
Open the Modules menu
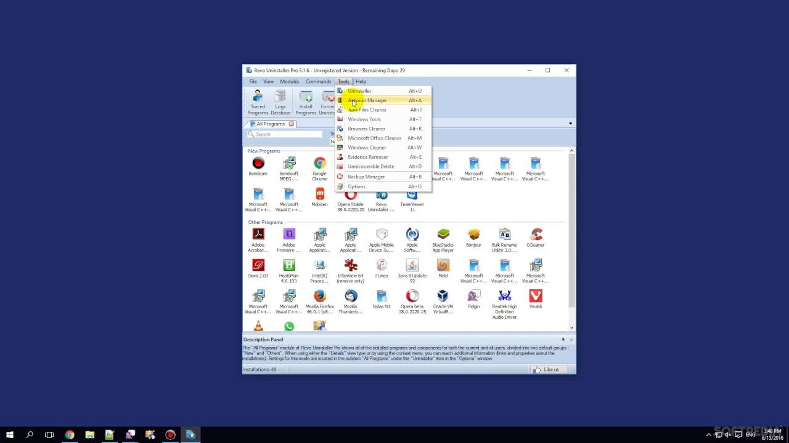[290, 81]
